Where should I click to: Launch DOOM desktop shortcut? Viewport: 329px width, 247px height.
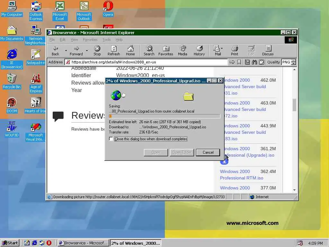pyautogui.click(x=12, y=105)
